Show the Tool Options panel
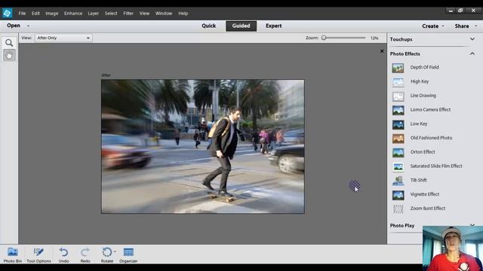Image resolution: width=483 pixels, height=271 pixels. [38, 255]
